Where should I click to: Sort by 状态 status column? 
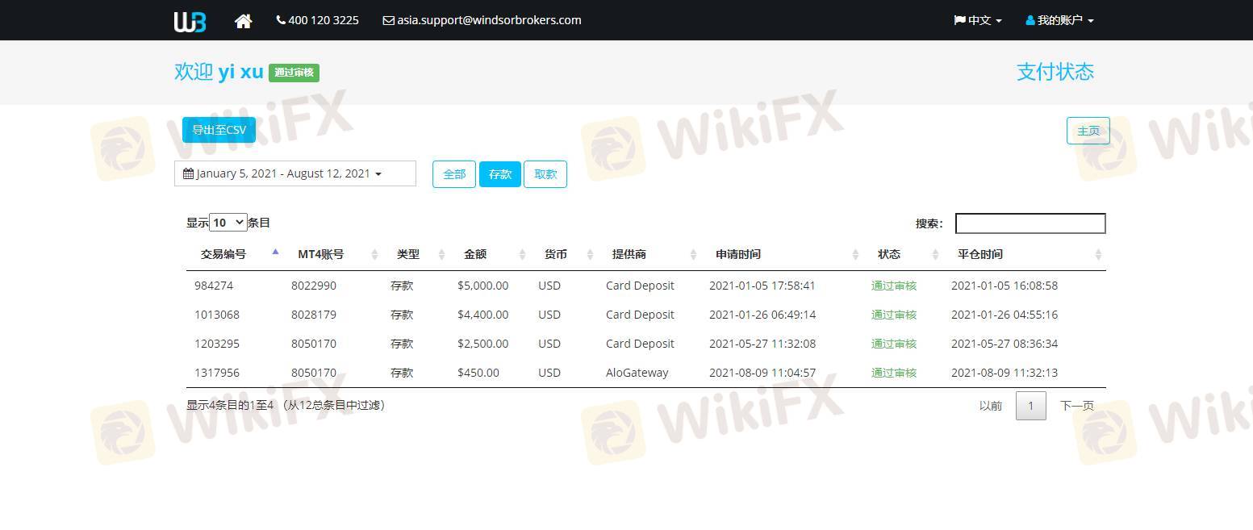coord(889,254)
